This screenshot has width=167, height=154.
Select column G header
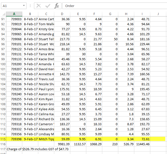110,14
